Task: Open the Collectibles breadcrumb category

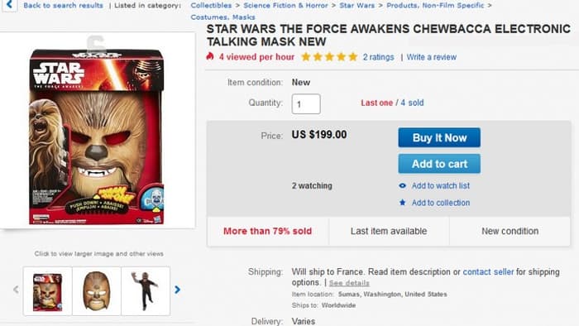Action: [x=211, y=6]
